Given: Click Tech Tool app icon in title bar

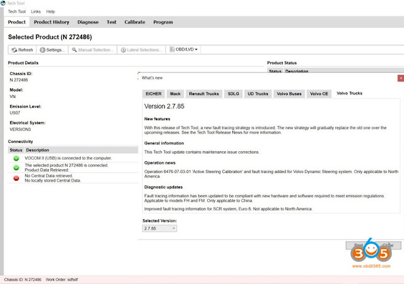Looking at the screenshot, I should coord(3,3).
